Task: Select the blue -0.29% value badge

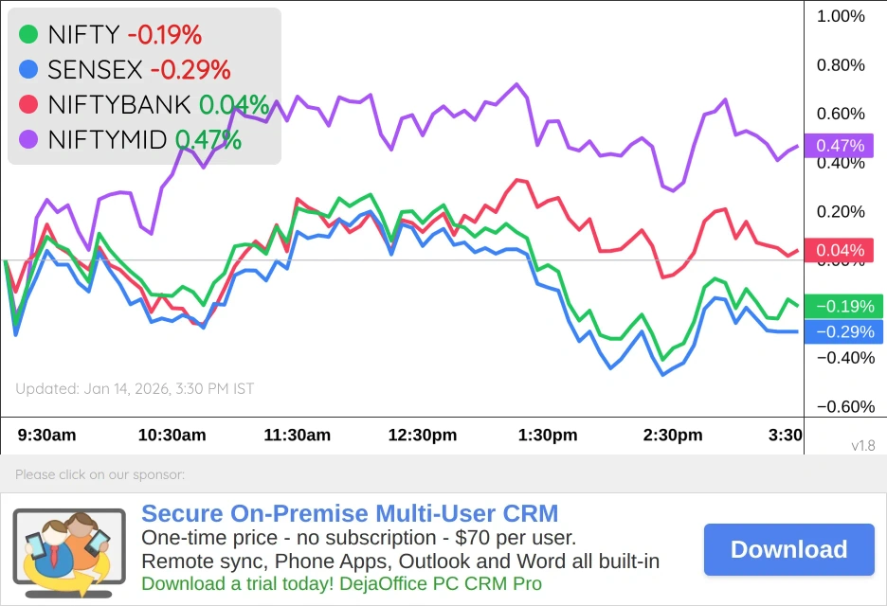Action: click(843, 332)
